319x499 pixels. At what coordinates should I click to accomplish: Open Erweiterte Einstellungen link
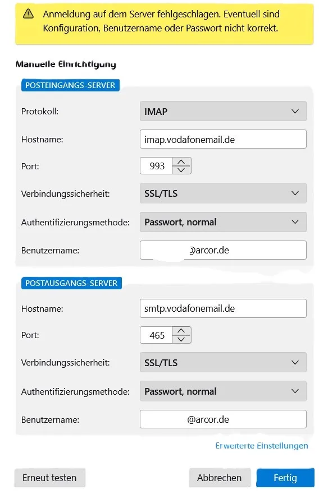point(262,446)
